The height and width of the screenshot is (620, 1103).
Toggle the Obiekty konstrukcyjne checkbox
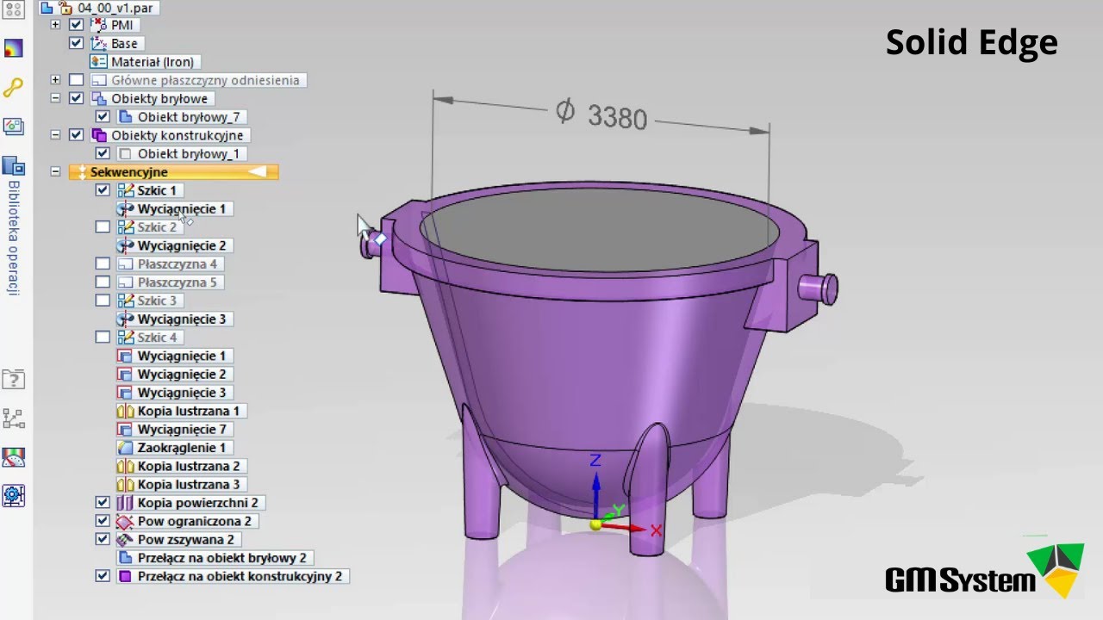tap(76, 135)
